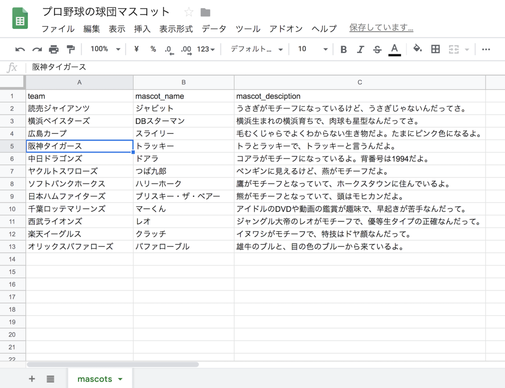This screenshot has height=388, width=505.
Task: Toggle bold formatting
Action: click(x=343, y=49)
